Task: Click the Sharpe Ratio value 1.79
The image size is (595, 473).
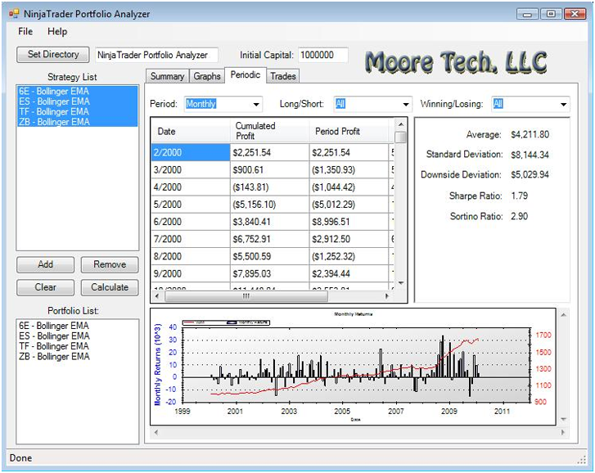Action: 520,196
